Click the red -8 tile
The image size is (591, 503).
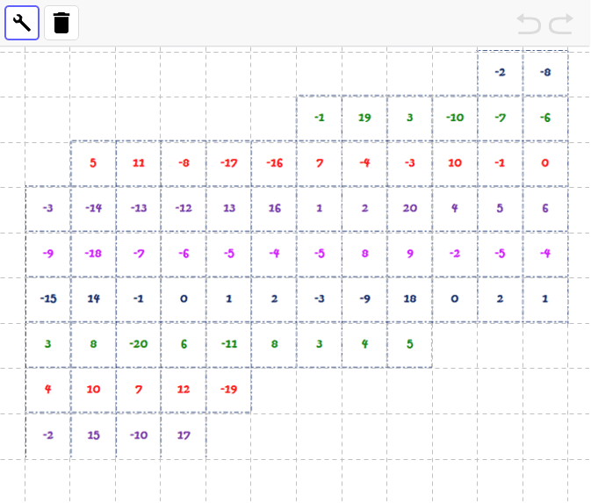pos(184,163)
